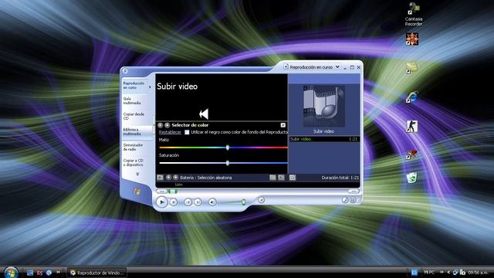The height and width of the screenshot is (278, 494).
Task: Toggle video size icon in status bar
Action: (272, 178)
